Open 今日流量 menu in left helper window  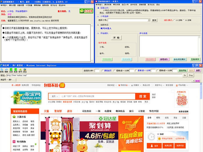pyautogui.click(x=29, y=5)
